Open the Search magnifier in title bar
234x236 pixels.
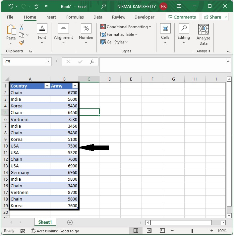pyautogui.click(x=103, y=6)
